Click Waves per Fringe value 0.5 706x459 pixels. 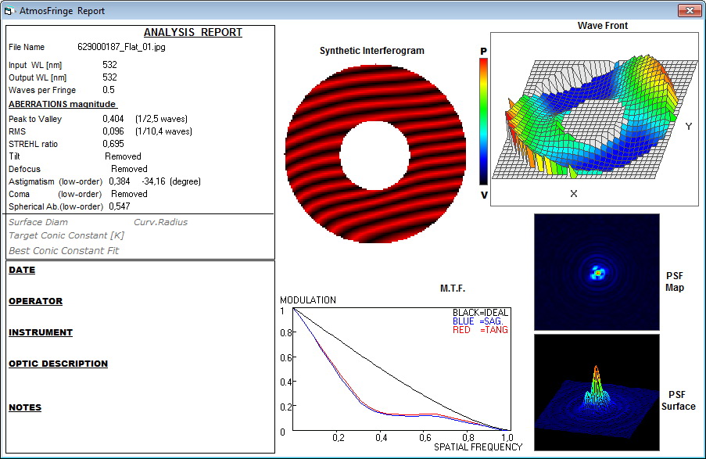pyautogui.click(x=109, y=90)
